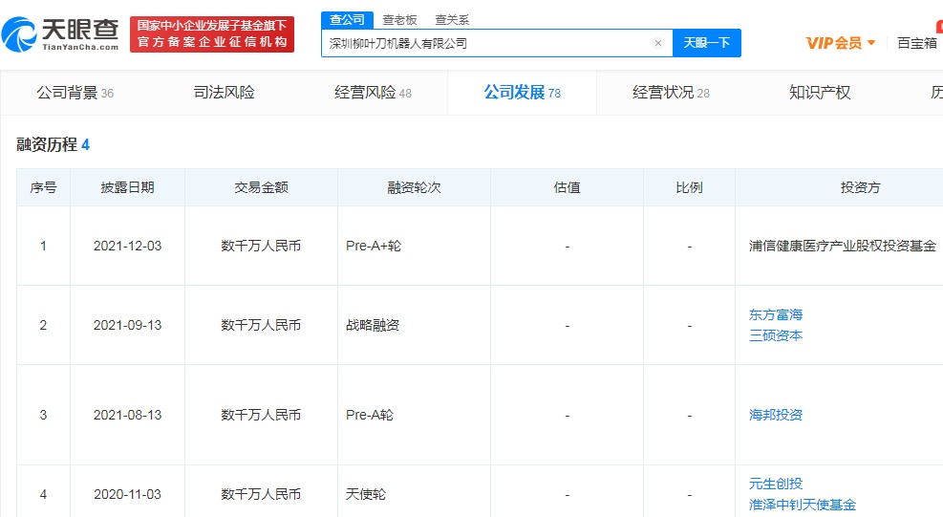
Task: Click the 融资轮次 column header
Action: pyautogui.click(x=414, y=187)
